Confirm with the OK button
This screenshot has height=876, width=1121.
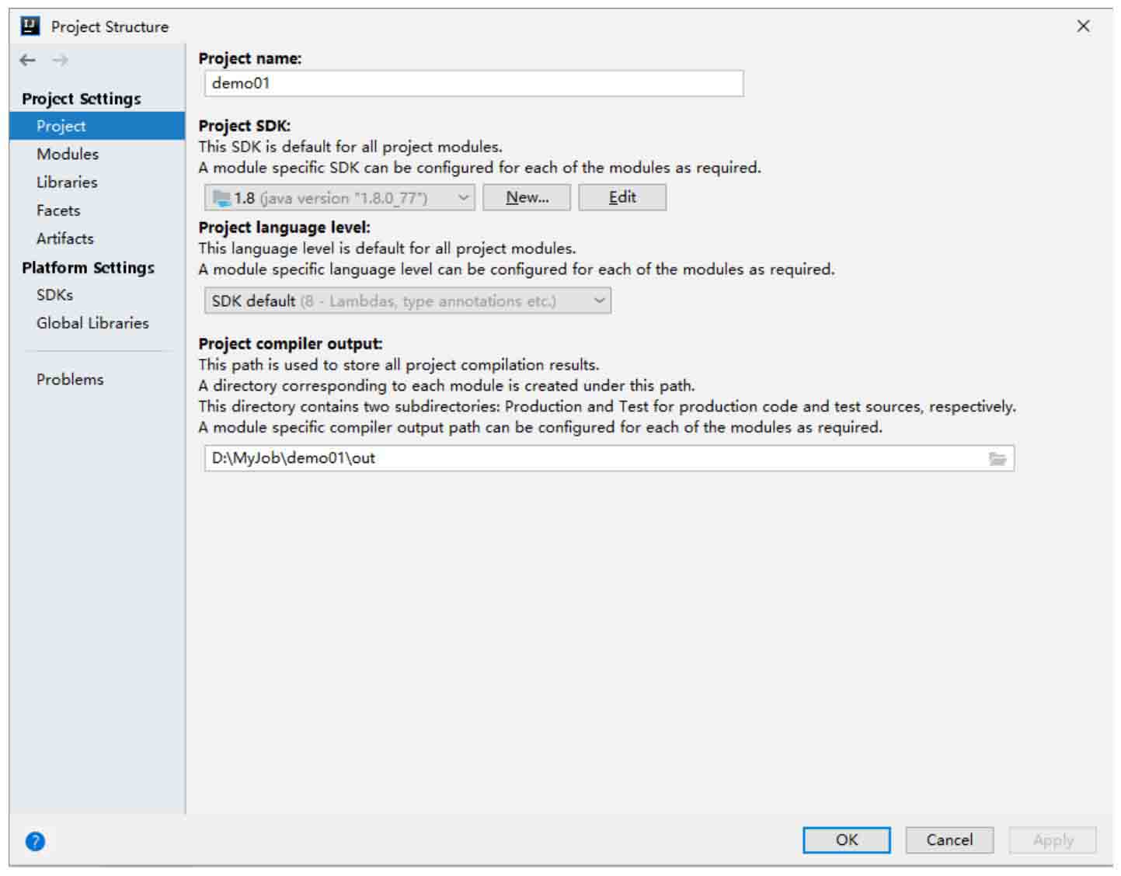[846, 840]
